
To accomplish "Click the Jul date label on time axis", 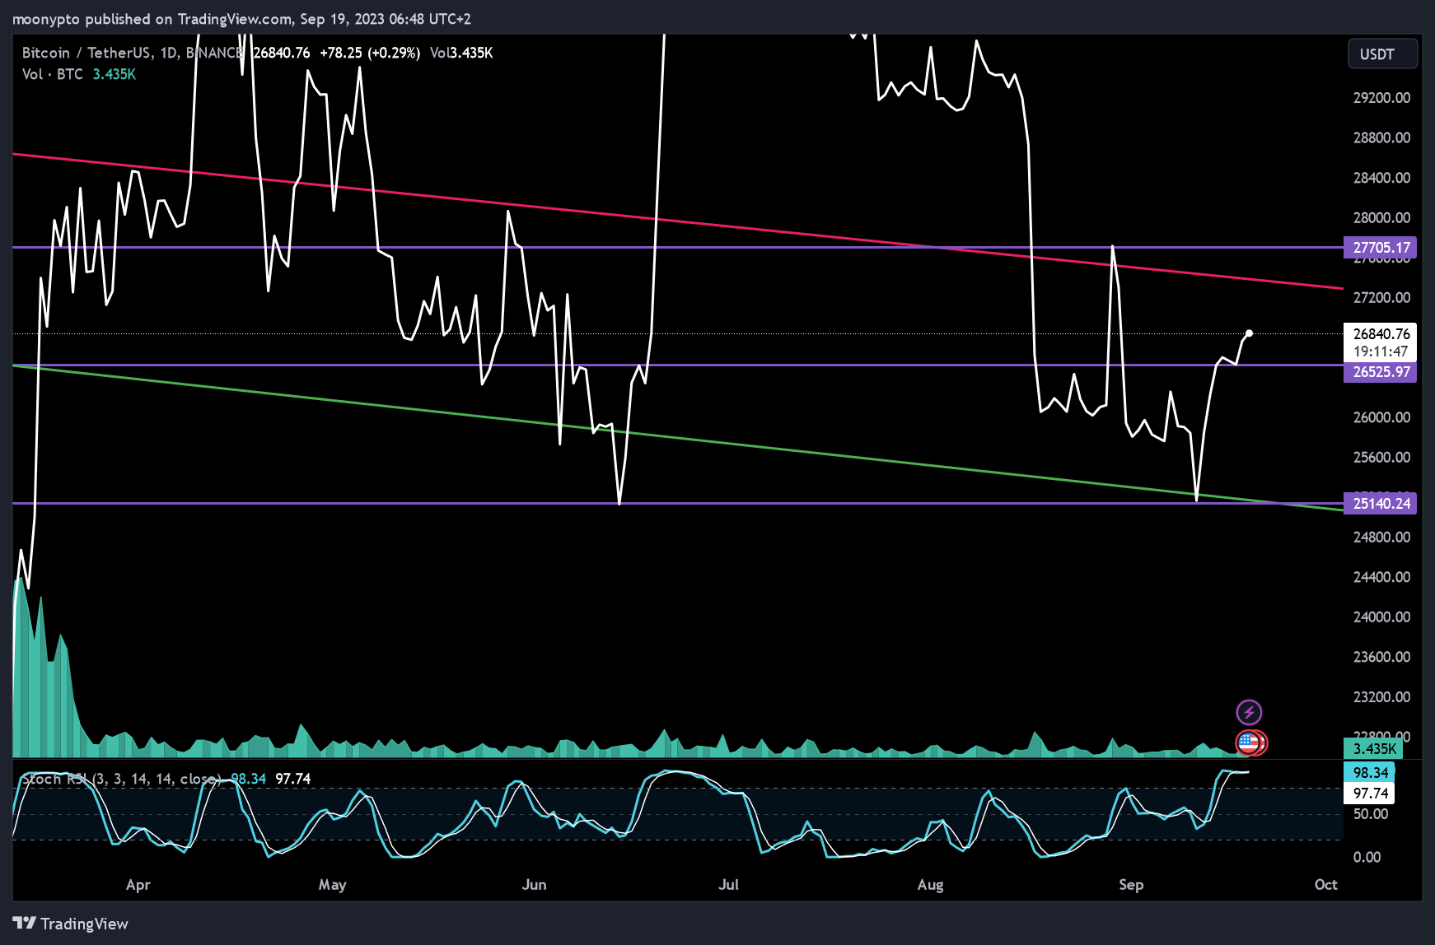I will click(x=728, y=885).
